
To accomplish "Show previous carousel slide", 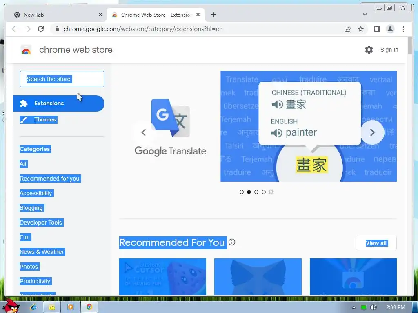I will pos(144,132).
